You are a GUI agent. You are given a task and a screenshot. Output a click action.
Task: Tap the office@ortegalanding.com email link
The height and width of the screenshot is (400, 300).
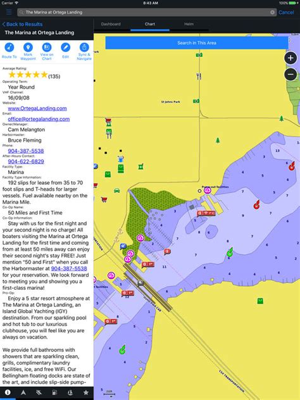tap(39, 119)
